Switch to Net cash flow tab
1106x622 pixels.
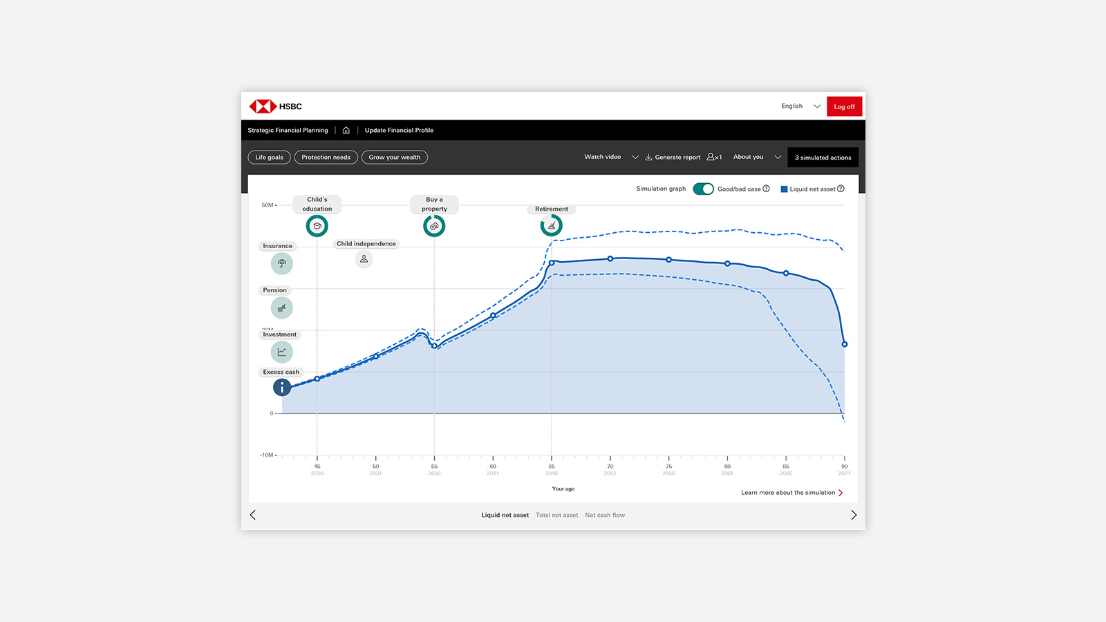pos(605,515)
